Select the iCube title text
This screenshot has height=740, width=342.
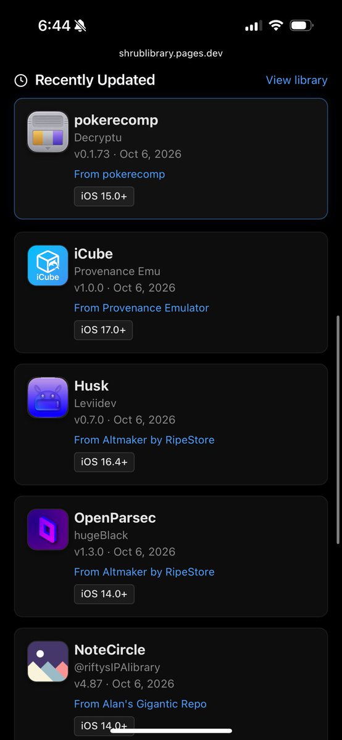click(93, 254)
